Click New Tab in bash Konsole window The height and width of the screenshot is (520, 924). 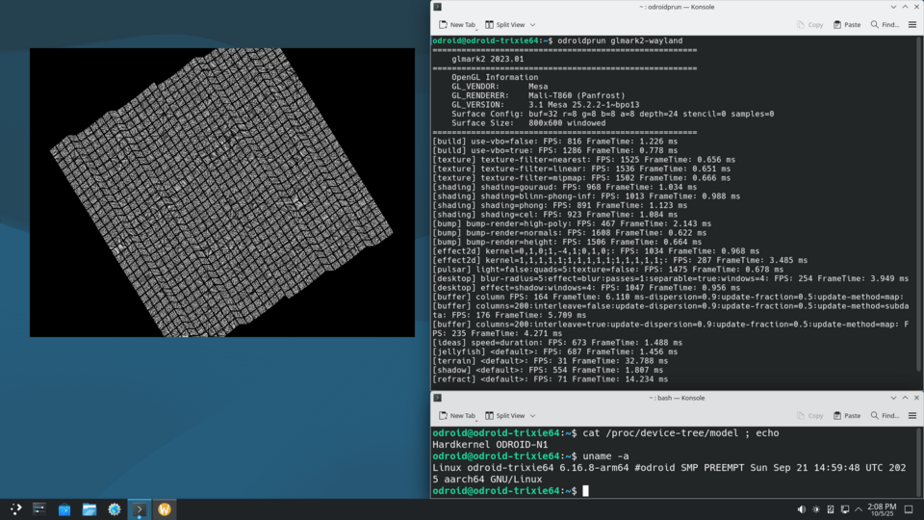pyautogui.click(x=456, y=415)
